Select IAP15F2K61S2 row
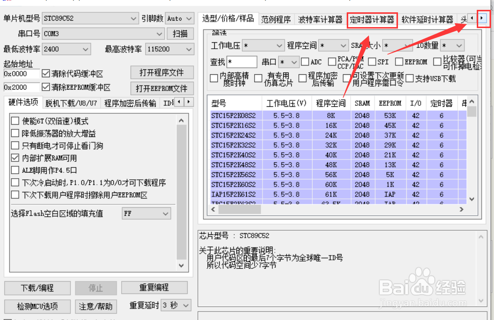 [338, 194]
